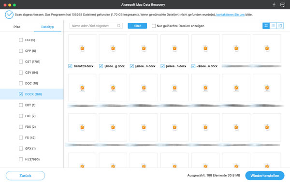Switch to thumbnail grid view
The width and height of the screenshot is (290, 184).
266,26
